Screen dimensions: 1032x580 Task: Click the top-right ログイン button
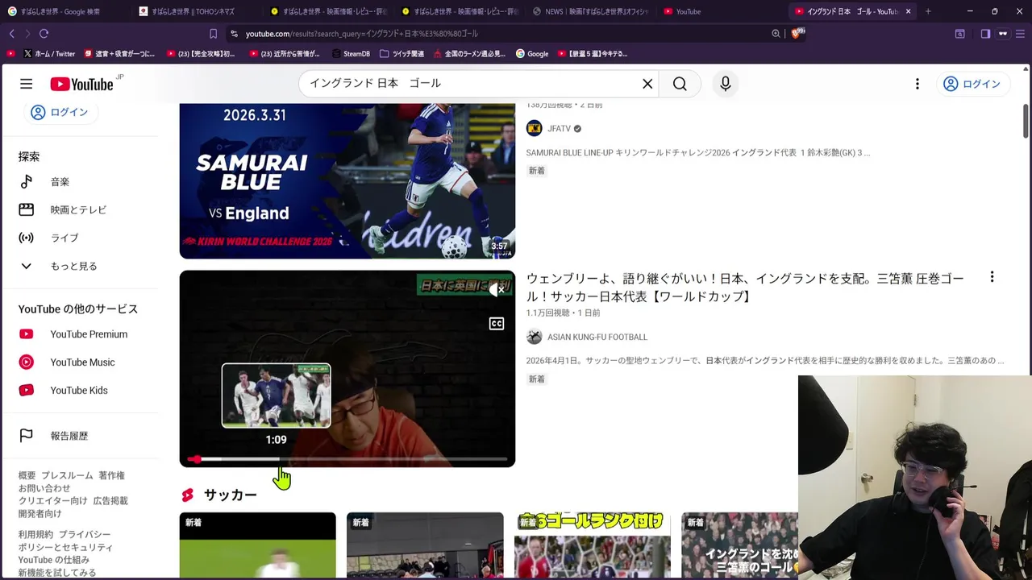click(x=972, y=84)
